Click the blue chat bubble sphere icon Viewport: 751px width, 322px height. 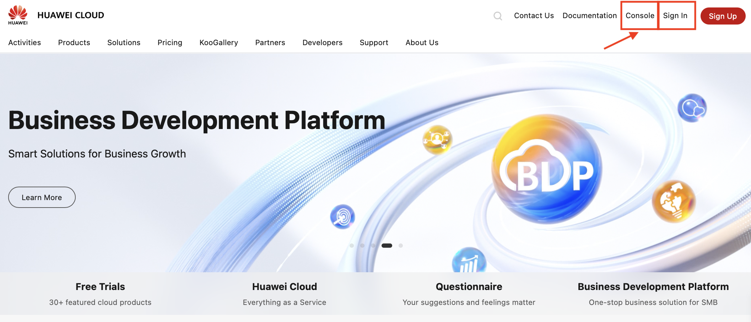(x=692, y=108)
